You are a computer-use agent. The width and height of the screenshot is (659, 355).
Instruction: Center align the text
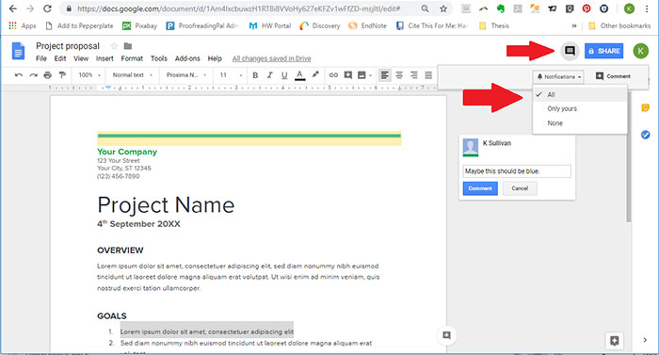pos(399,75)
